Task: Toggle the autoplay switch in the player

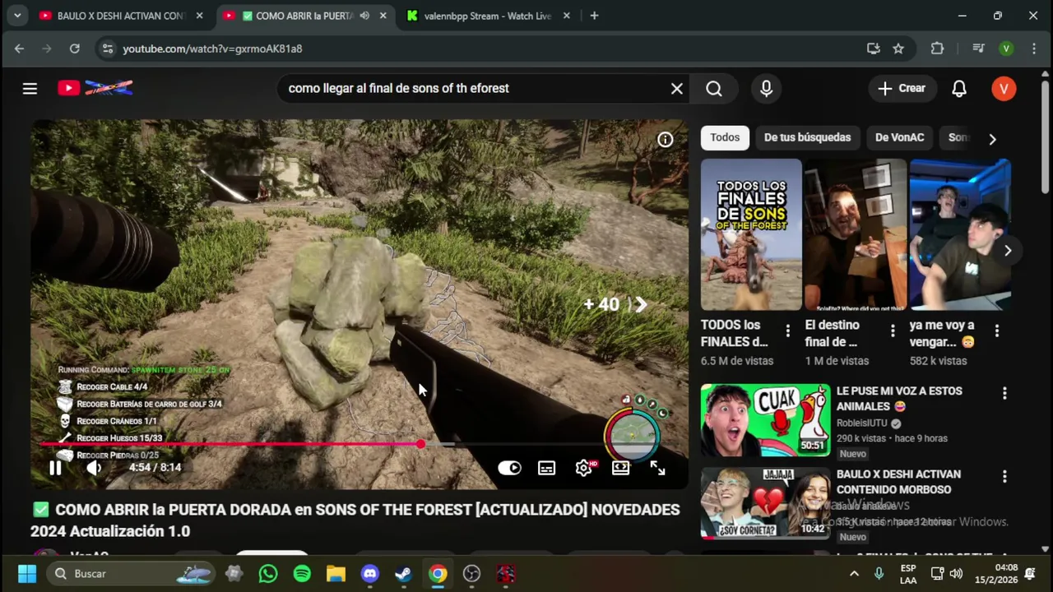Action: pos(509,468)
